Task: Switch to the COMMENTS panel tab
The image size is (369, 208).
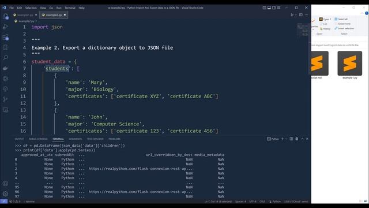Action: pyautogui.click(x=76, y=139)
